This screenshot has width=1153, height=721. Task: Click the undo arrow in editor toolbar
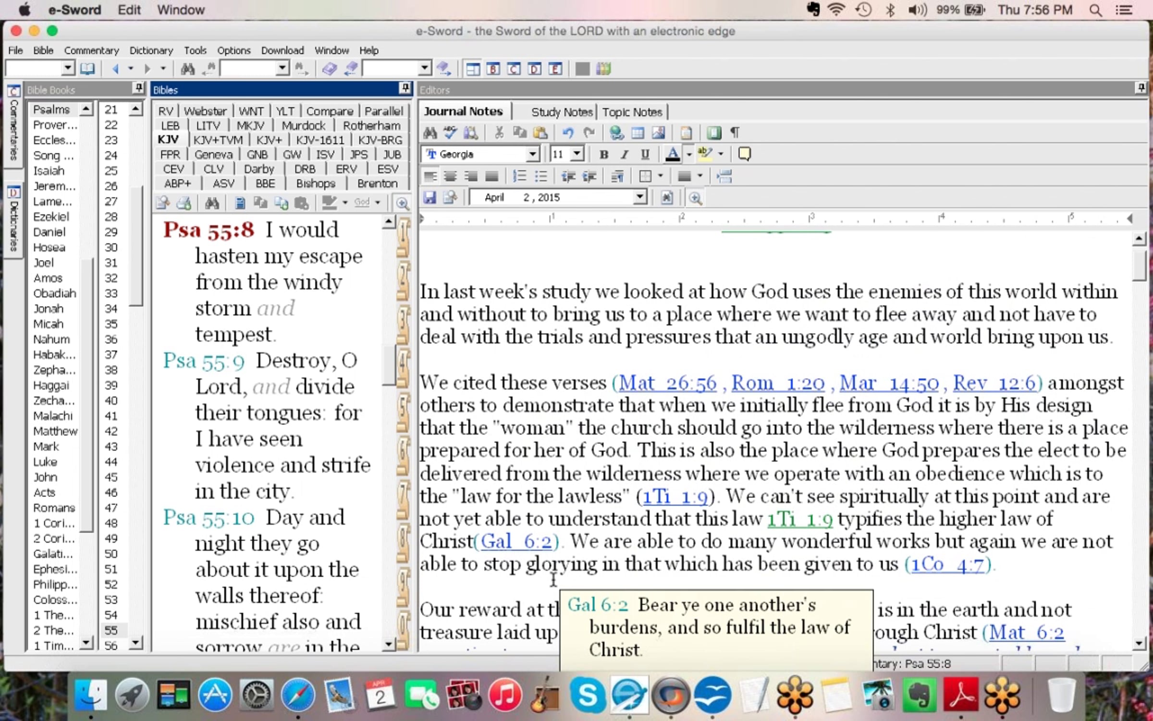click(568, 133)
